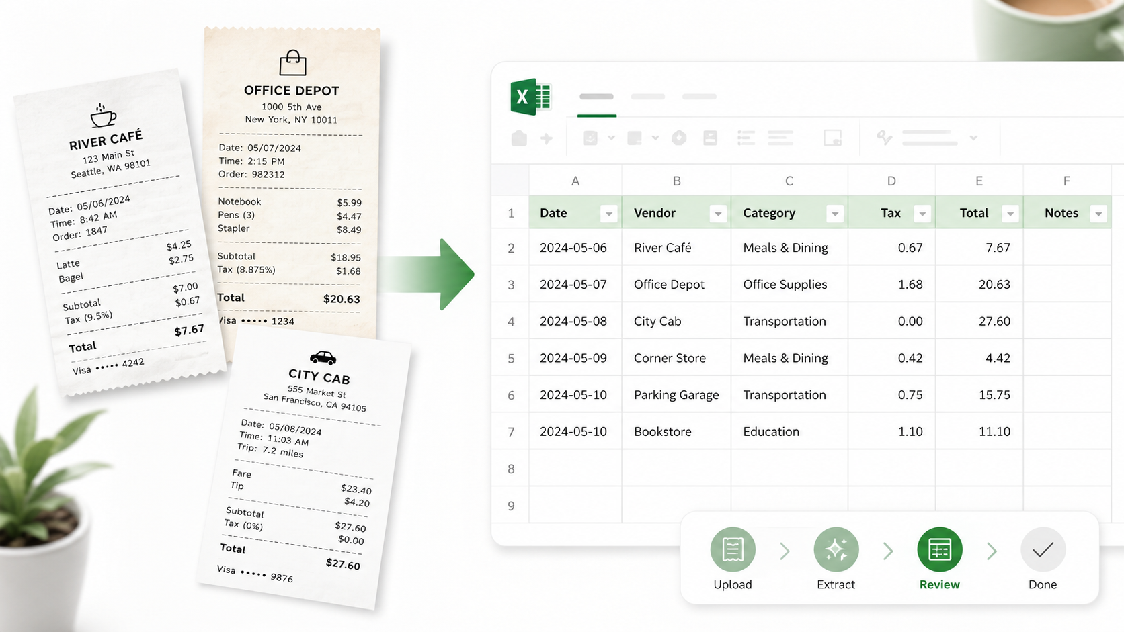Click the Done checkmark step icon
The height and width of the screenshot is (632, 1124).
click(x=1043, y=549)
